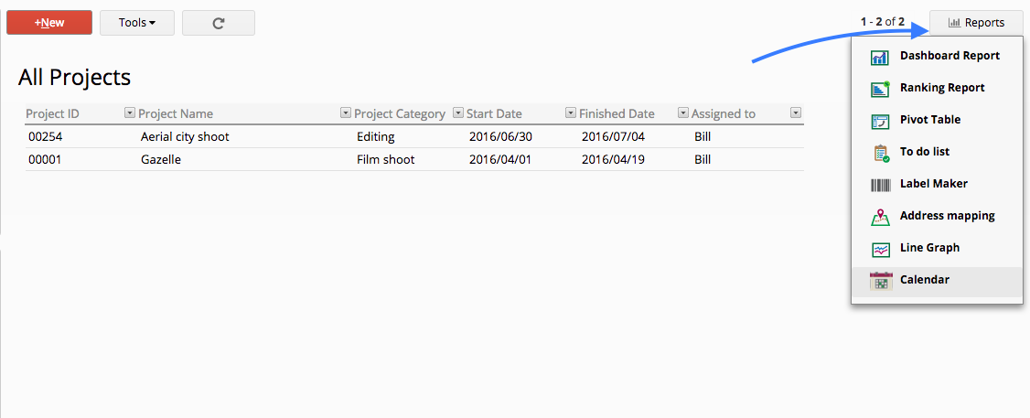This screenshot has height=418, width=1030.
Task: Select the Ranking Report icon
Action: pyautogui.click(x=880, y=89)
